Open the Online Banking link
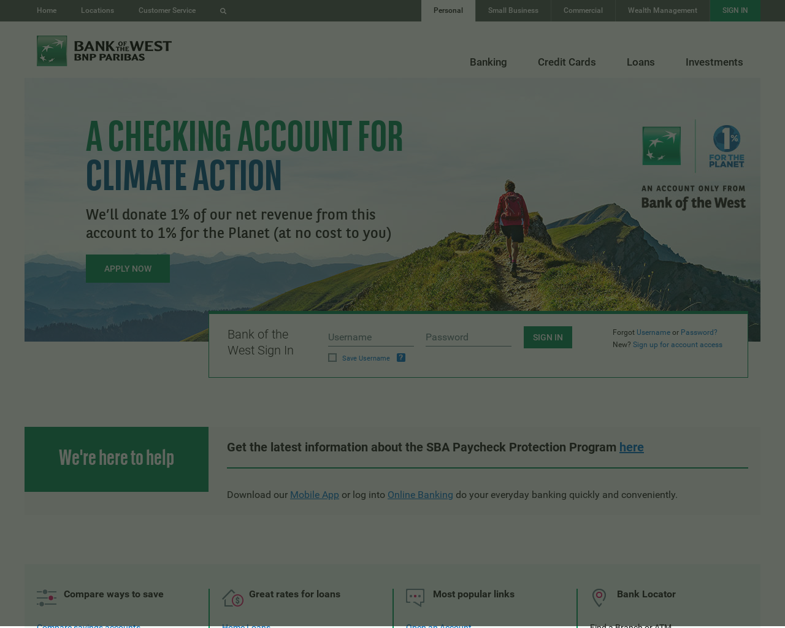This screenshot has width=785, height=628. [x=420, y=494]
